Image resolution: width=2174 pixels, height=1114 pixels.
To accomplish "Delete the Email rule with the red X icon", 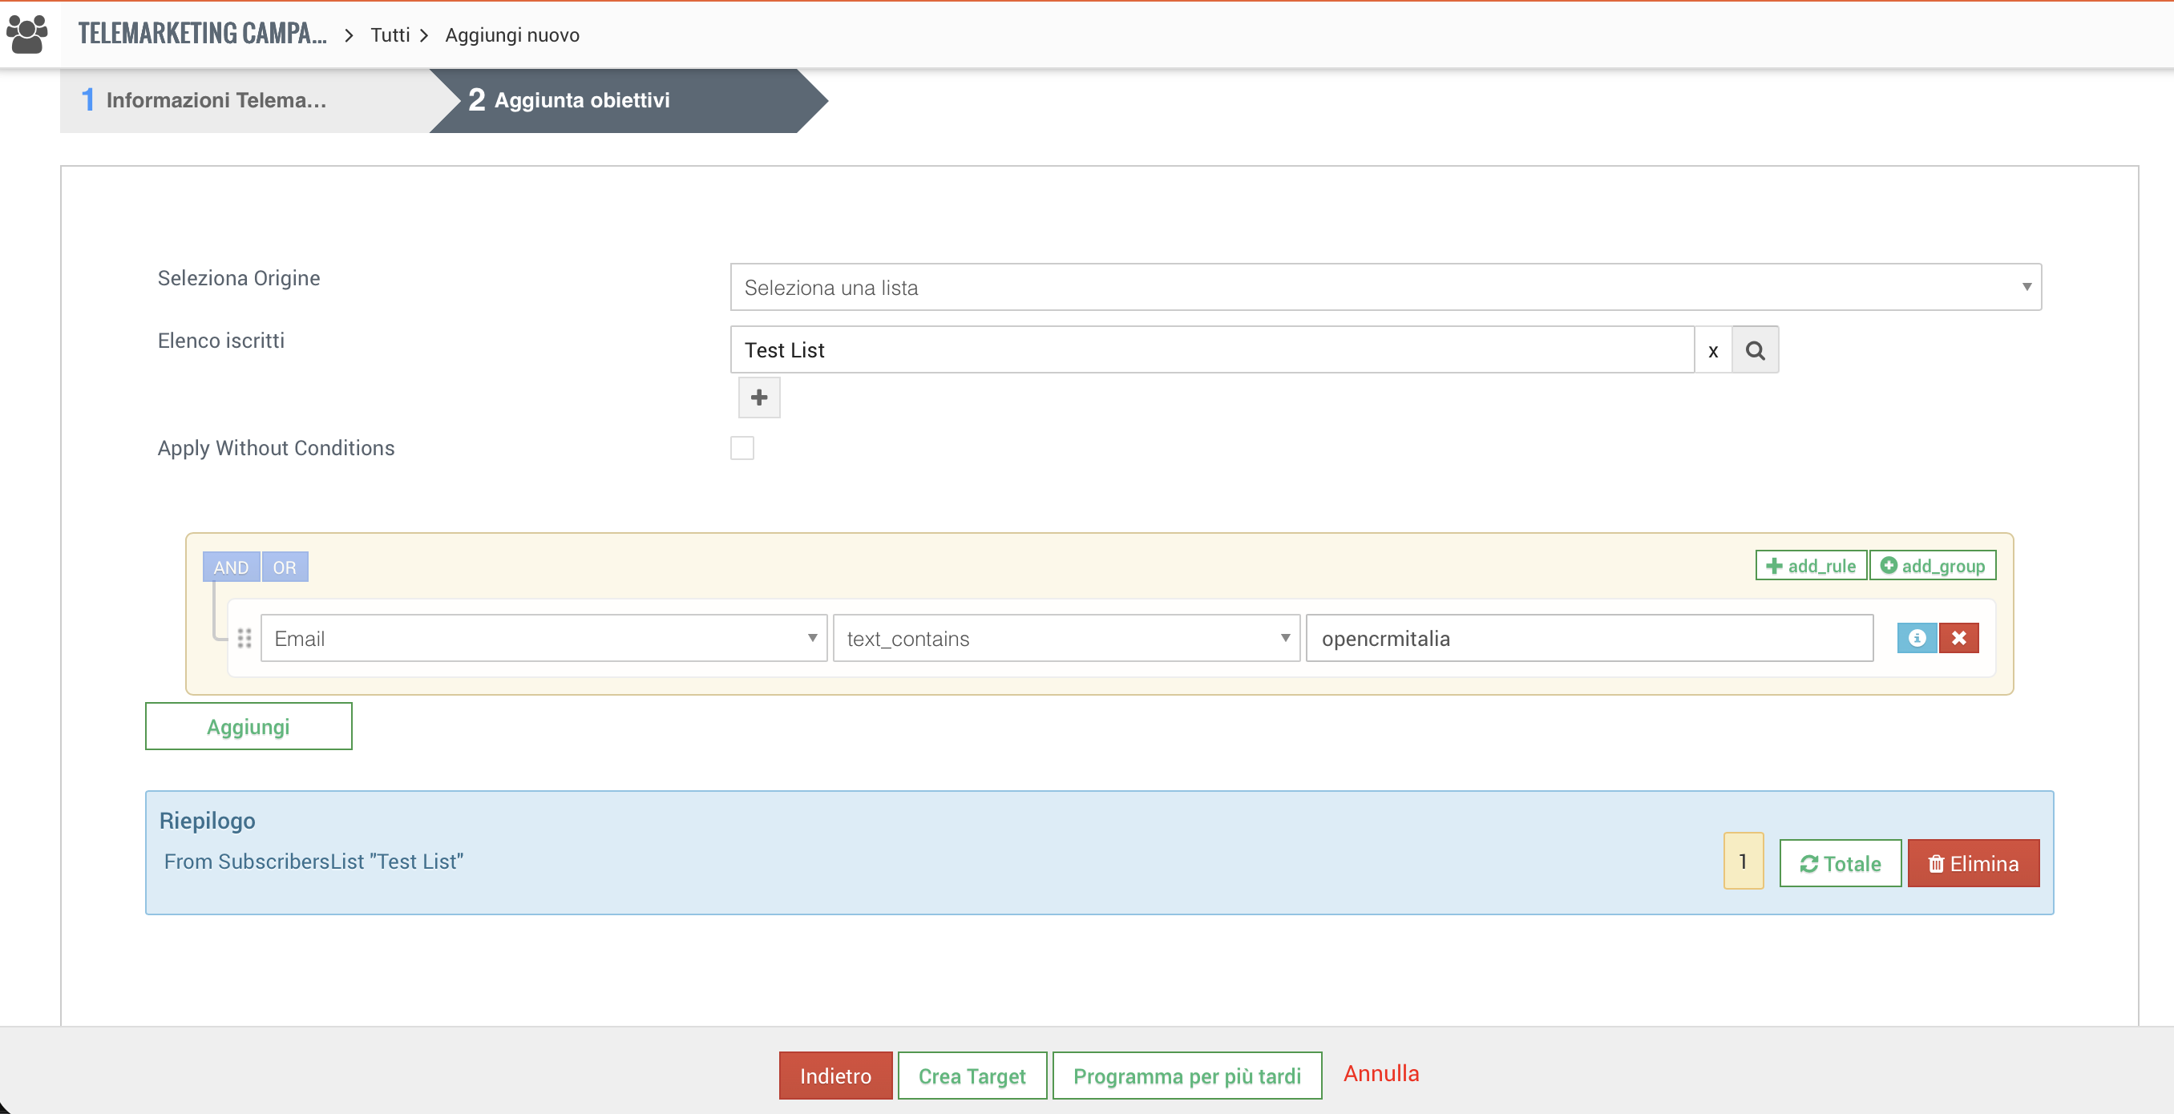I will pos(1959,638).
